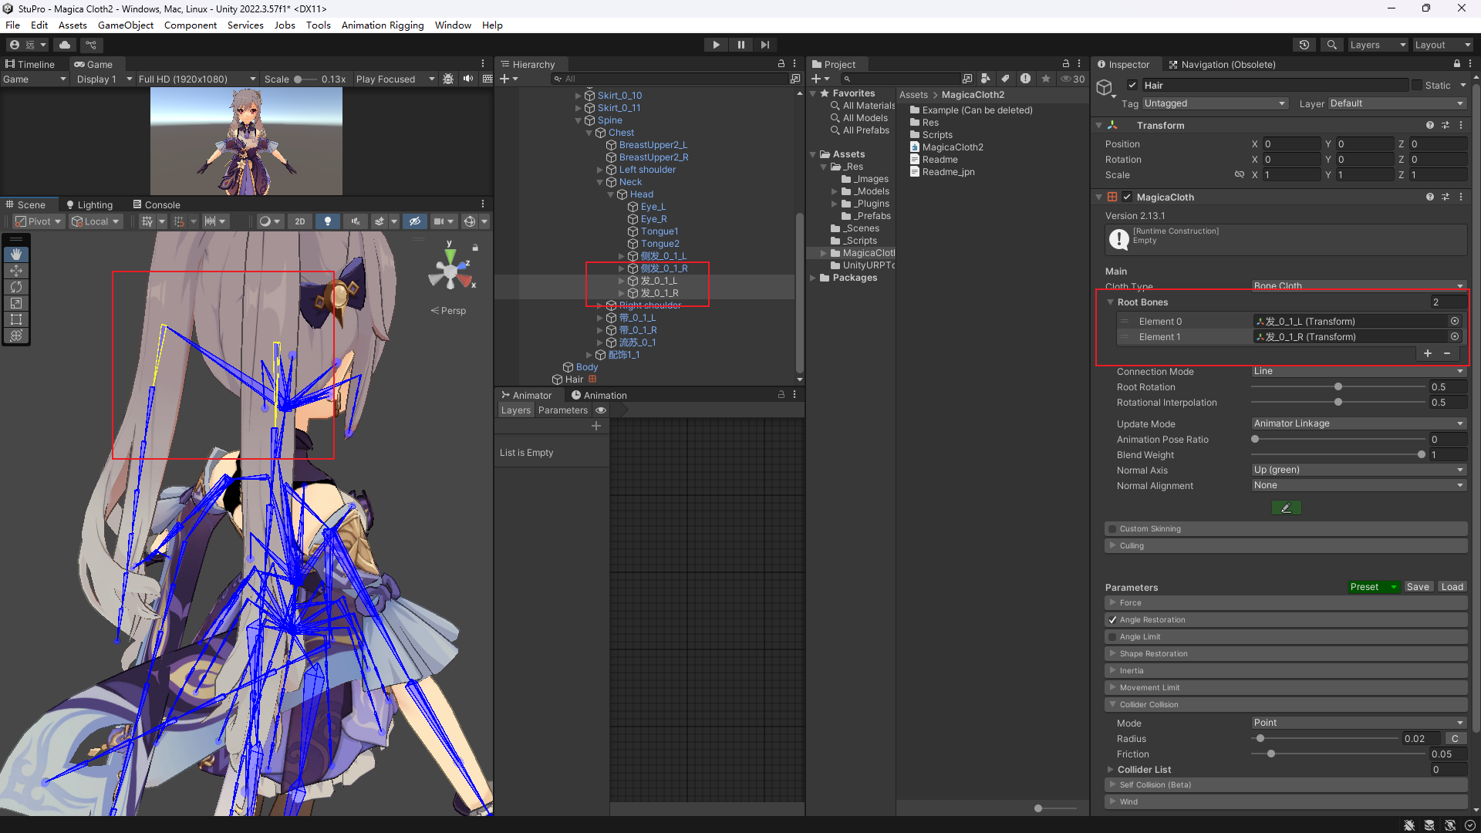Open the Animation Rigging menu
Viewport: 1481px width, 833px height.
click(383, 25)
